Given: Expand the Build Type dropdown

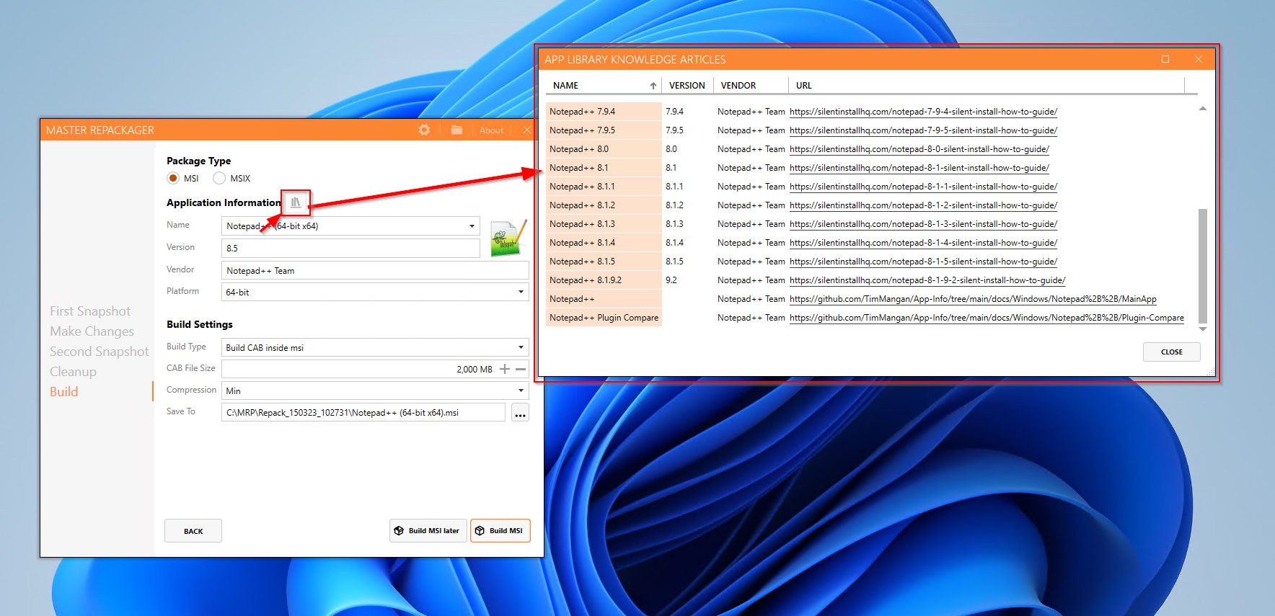Looking at the screenshot, I should pyautogui.click(x=521, y=347).
